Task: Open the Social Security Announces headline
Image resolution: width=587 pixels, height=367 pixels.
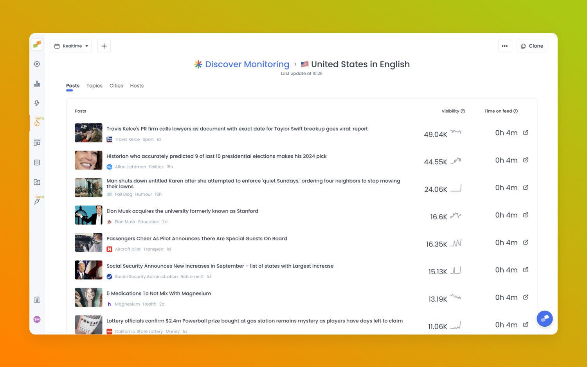Action: 220,266
